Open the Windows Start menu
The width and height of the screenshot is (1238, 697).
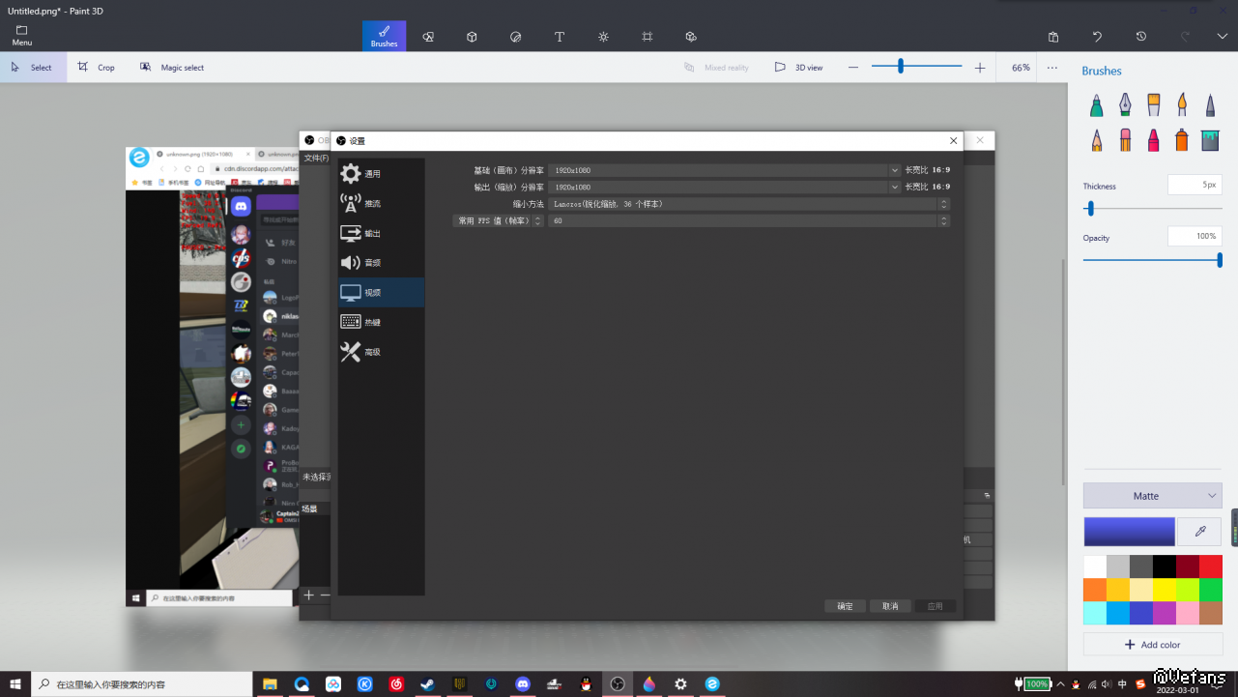tap(15, 684)
